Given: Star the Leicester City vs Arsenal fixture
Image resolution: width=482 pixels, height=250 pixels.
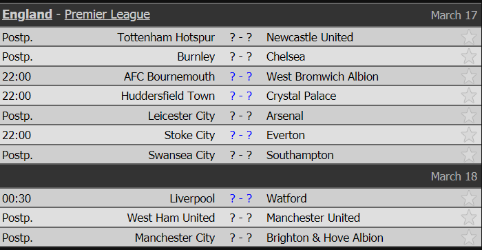Looking at the screenshot, I should [469, 115].
